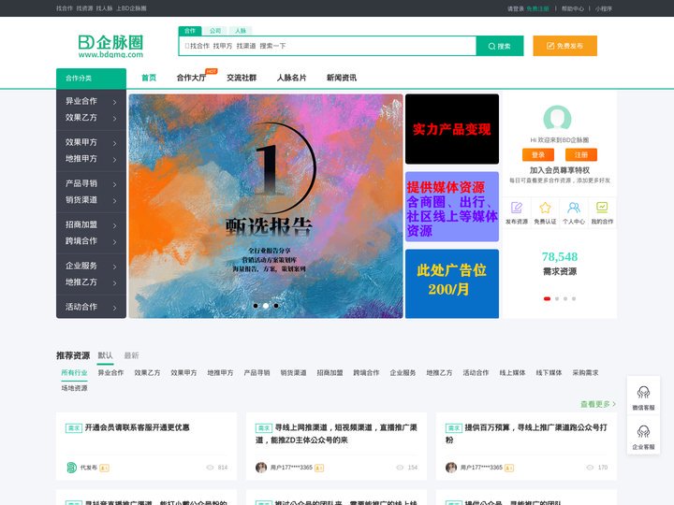Screen dimensions: 674x505
Task: Click the user avatar placeholder
Action: pyautogui.click(x=558, y=118)
